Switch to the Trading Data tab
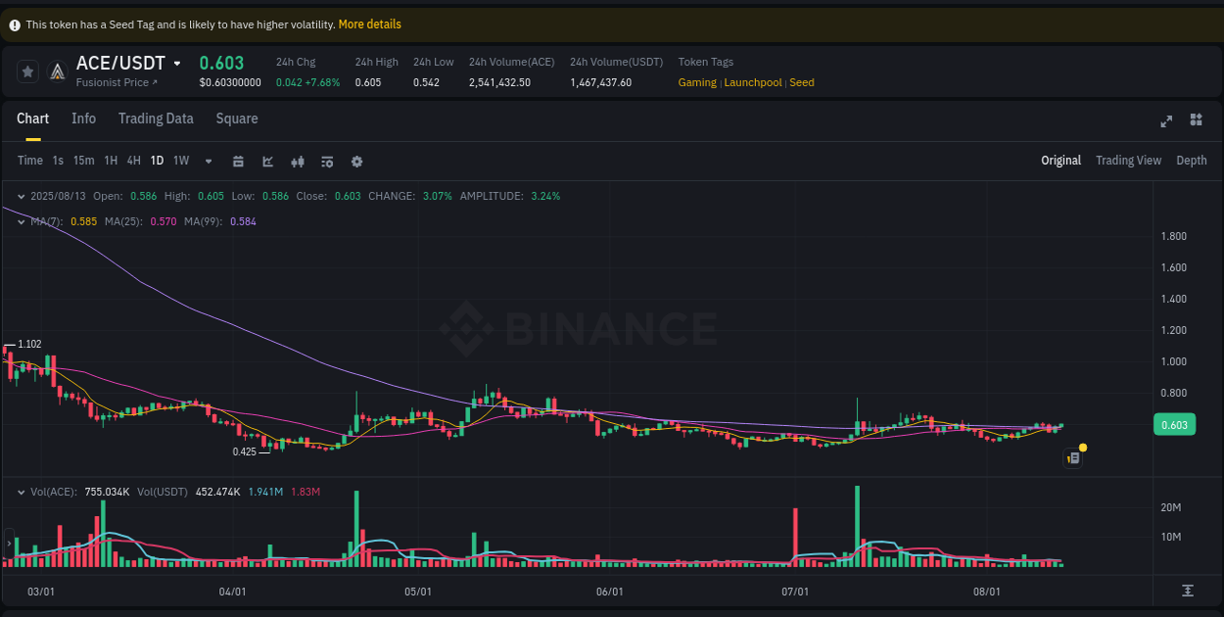This screenshot has width=1224, height=617. tap(156, 118)
